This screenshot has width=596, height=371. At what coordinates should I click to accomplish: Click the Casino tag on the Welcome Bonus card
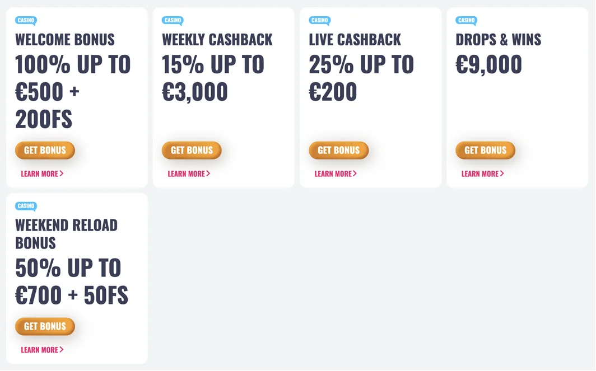26,20
